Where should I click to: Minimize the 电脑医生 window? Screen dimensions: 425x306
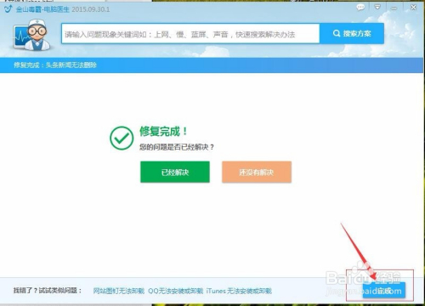click(394, 8)
